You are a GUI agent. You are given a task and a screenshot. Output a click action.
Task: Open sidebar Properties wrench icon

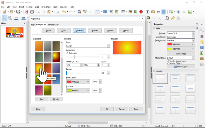point(202,31)
